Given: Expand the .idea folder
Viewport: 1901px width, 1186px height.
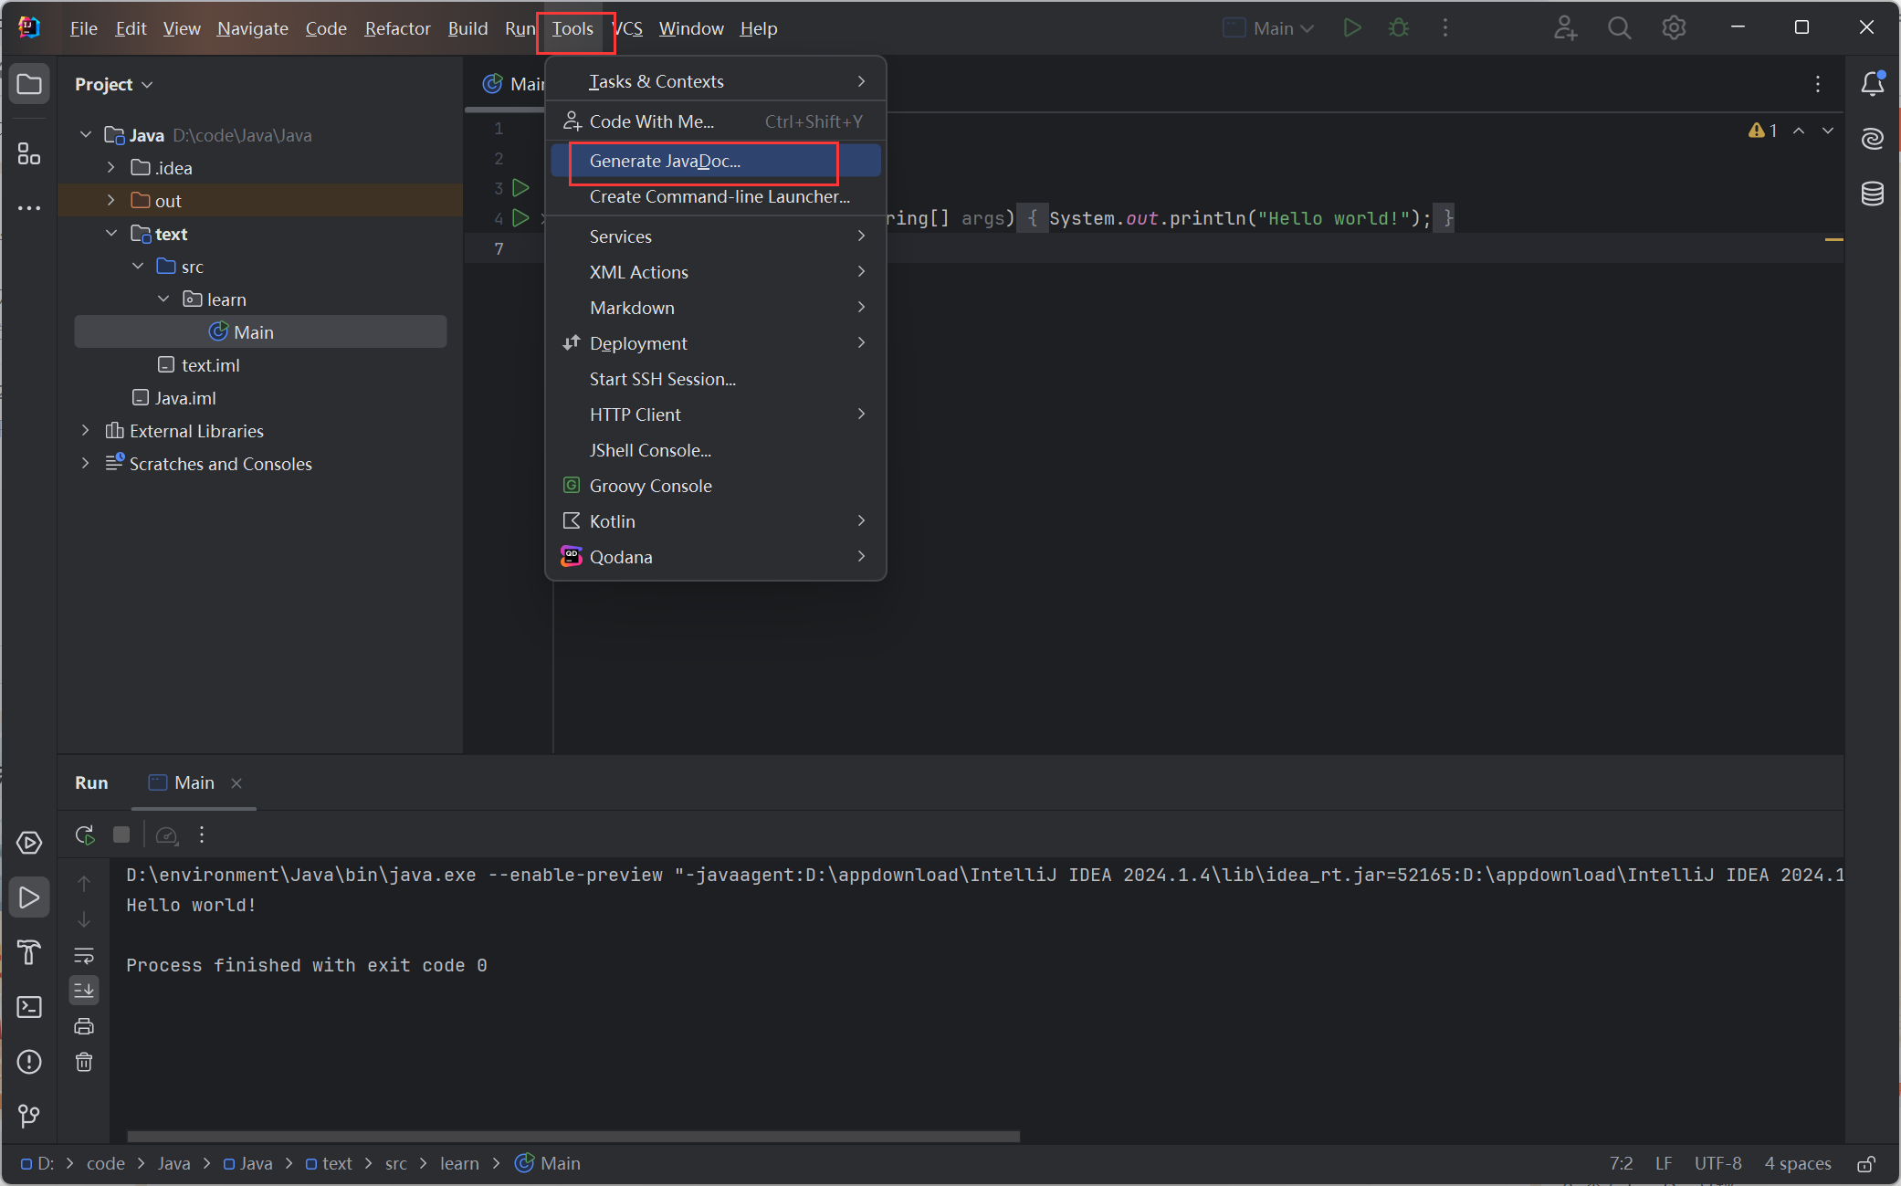Looking at the screenshot, I should point(111,168).
